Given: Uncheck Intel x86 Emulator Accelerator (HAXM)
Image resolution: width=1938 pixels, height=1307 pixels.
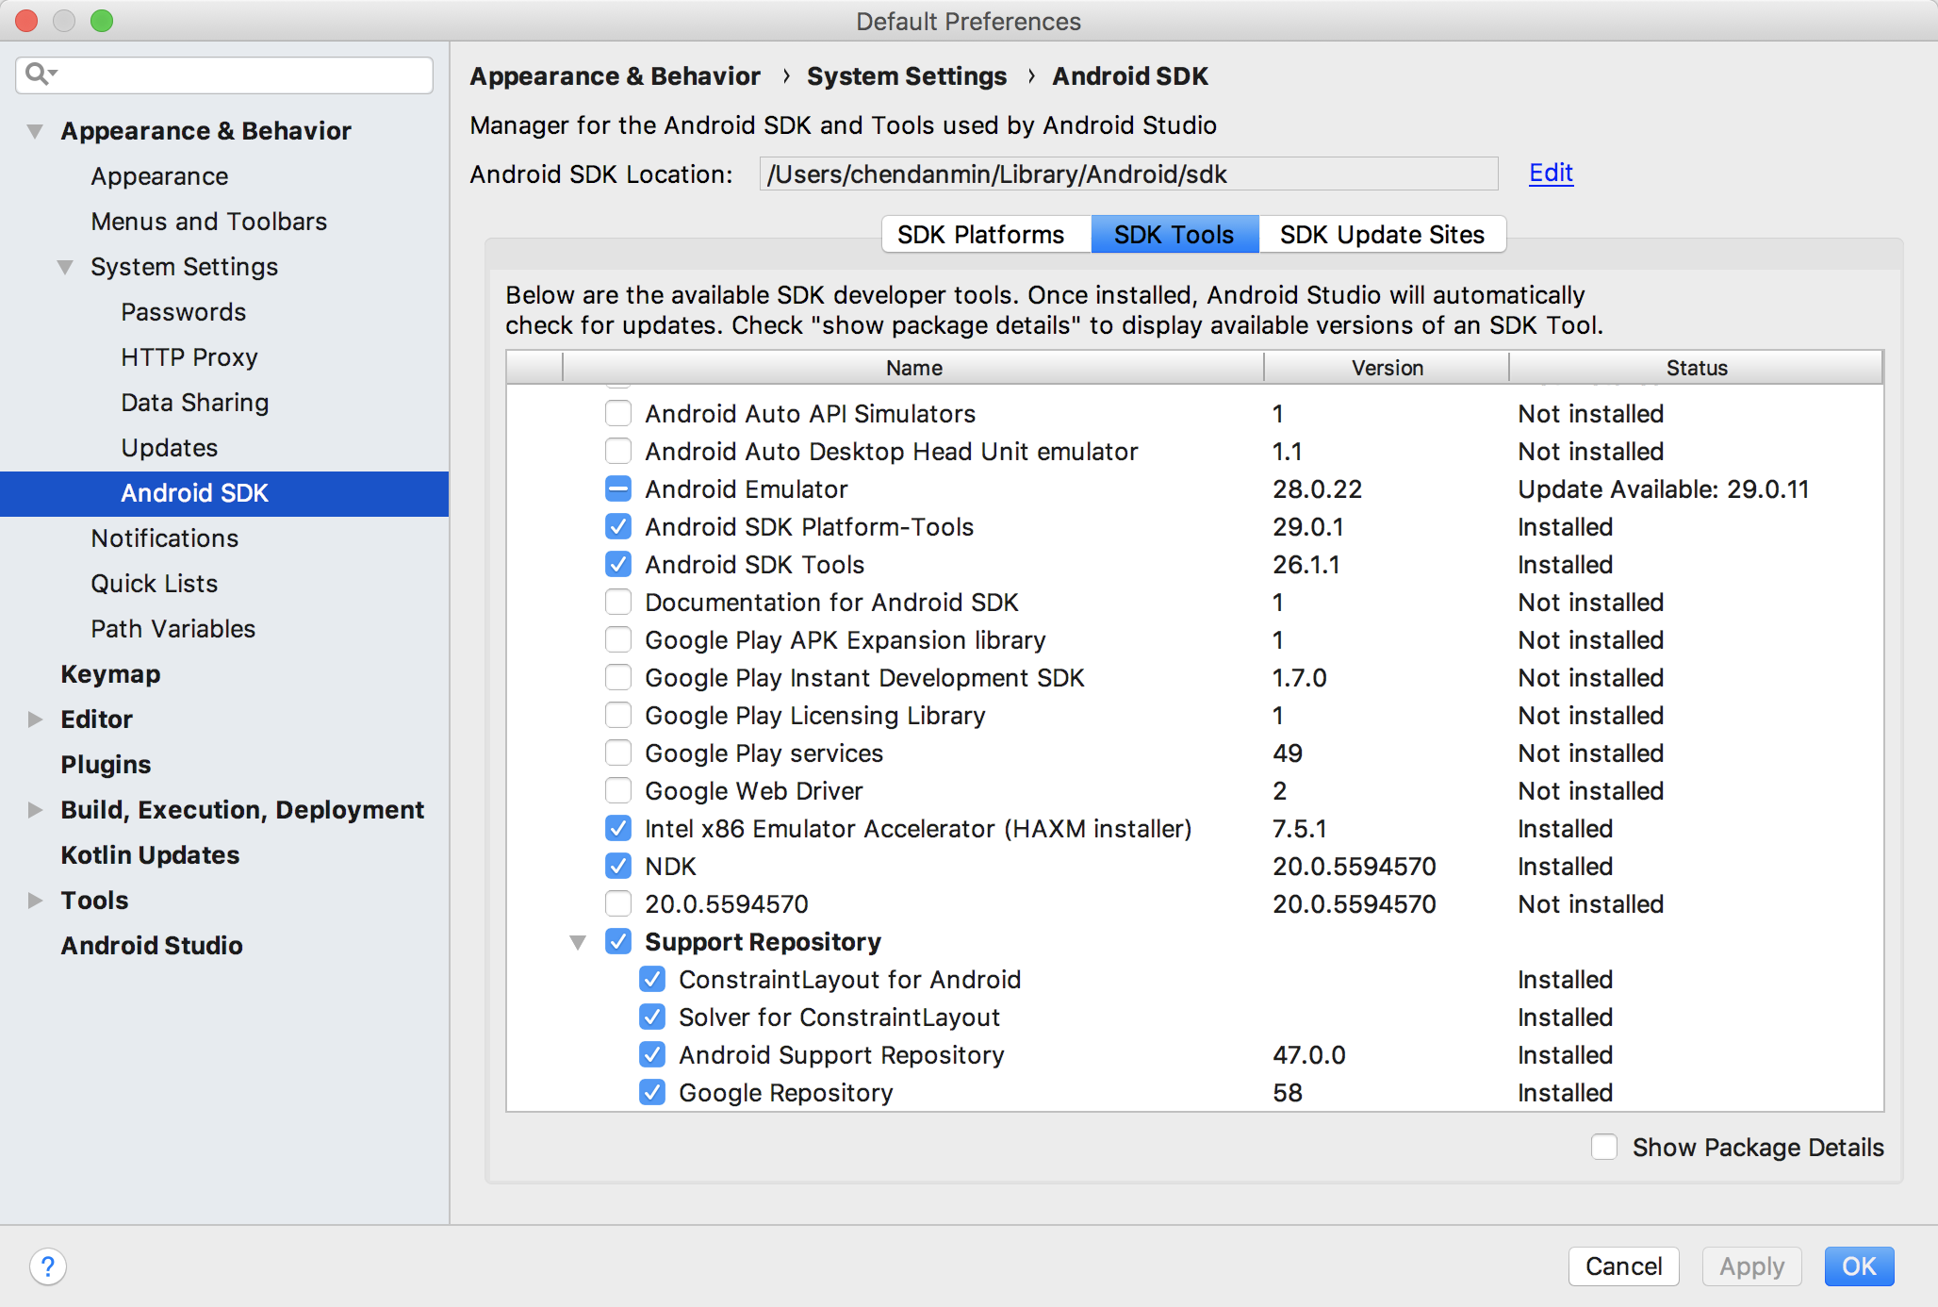Looking at the screenshot, I should (x=618, y=829).
